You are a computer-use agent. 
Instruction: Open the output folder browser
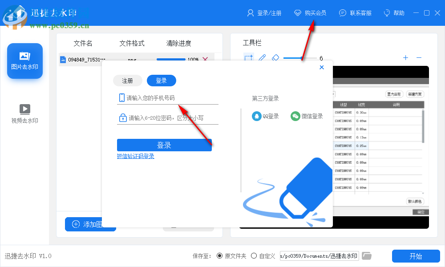point(366,256)
